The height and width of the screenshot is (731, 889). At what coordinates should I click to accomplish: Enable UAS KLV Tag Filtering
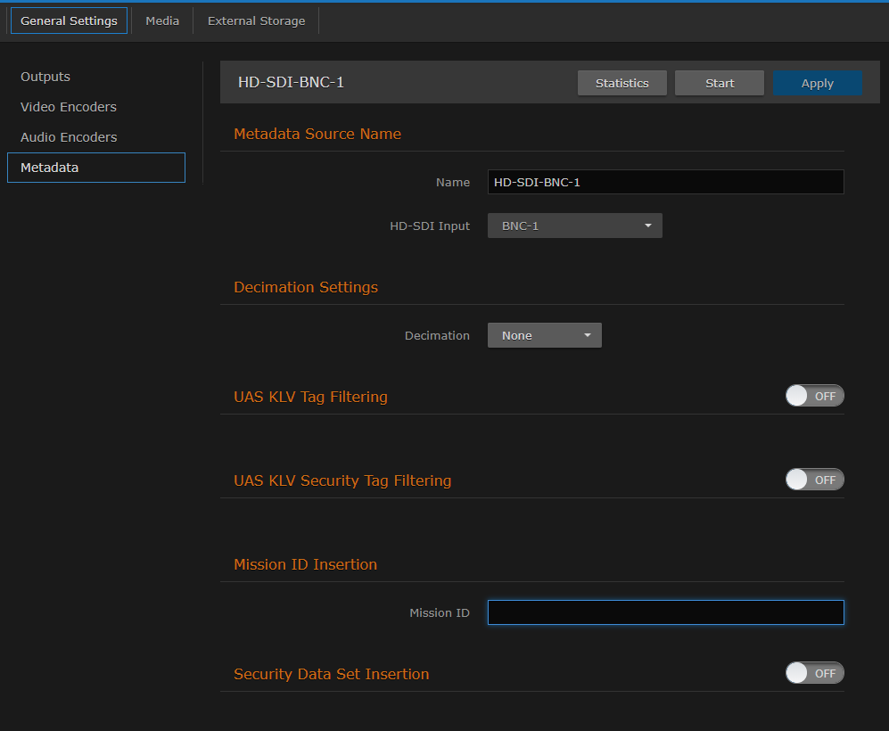pyautogui.click(x=814, y=395)
